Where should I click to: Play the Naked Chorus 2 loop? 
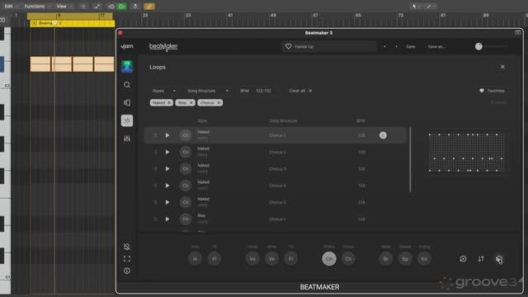click(167, 152)
